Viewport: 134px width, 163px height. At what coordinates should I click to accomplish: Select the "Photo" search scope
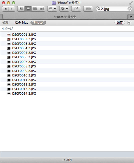tap(38, 23)
